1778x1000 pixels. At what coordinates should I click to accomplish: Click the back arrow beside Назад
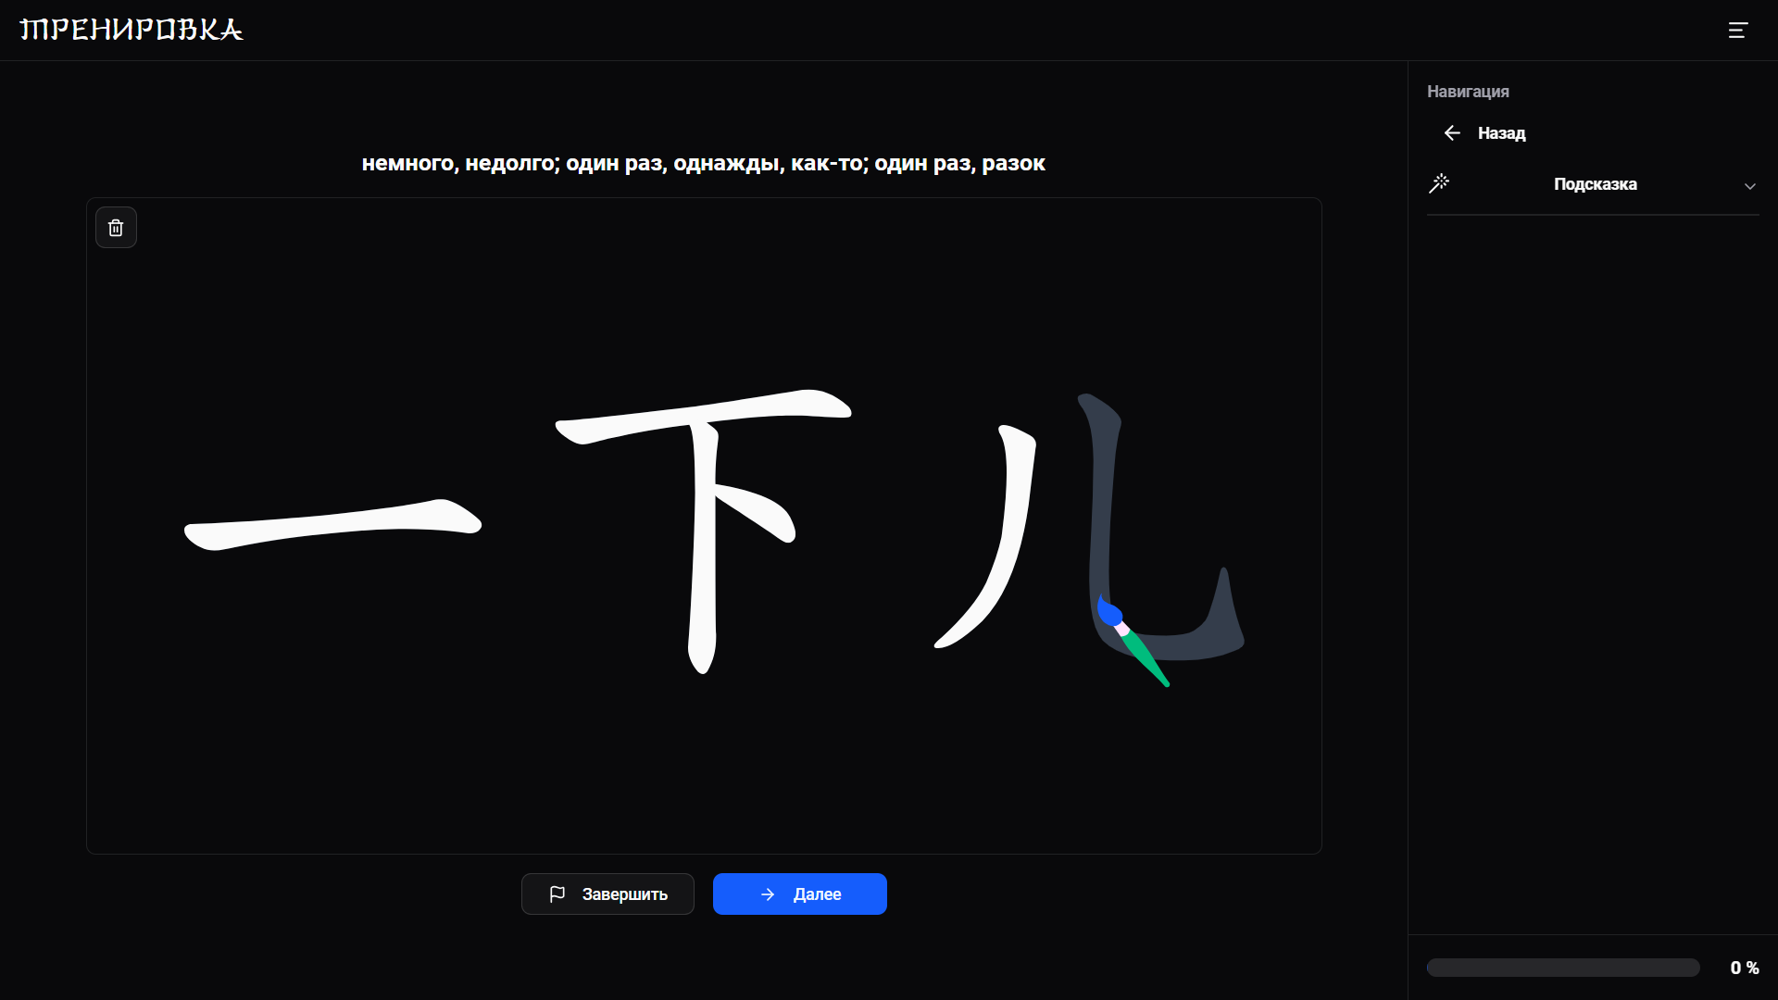[1452, 132]
